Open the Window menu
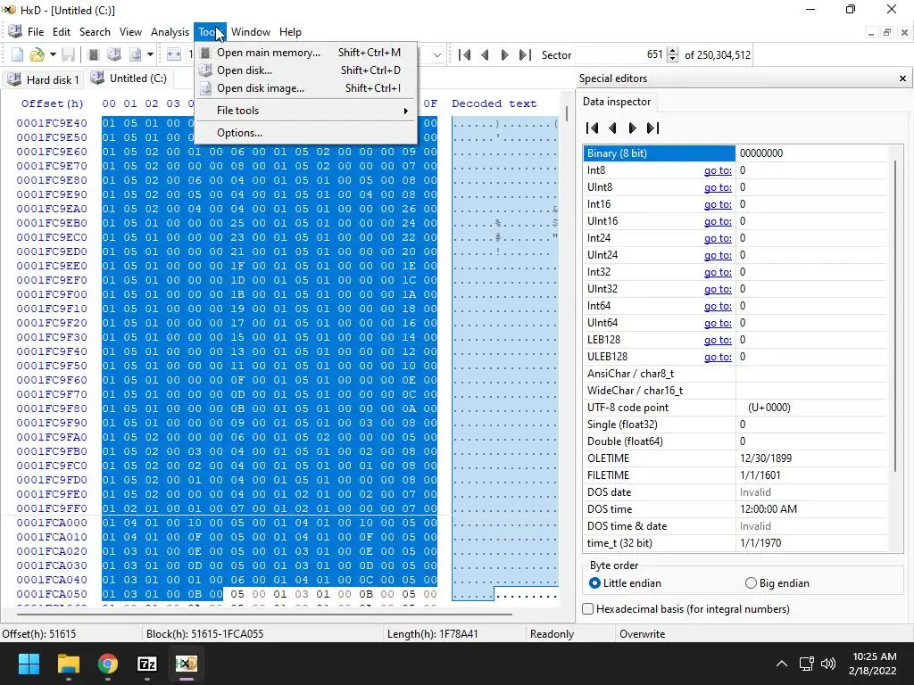The height and width of the screenshot is (685, 914). (251, 32)
